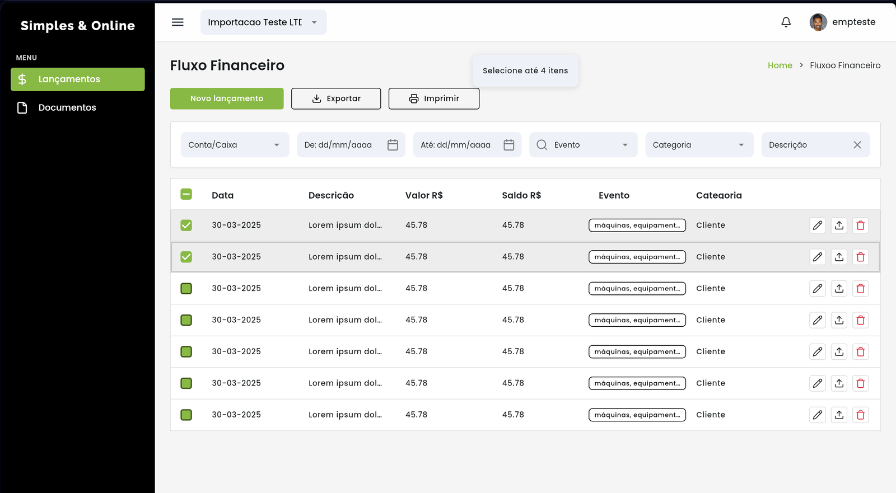
Task: Click the Selecione até 4 itens tooltip
Action: [x=525, y=71]
